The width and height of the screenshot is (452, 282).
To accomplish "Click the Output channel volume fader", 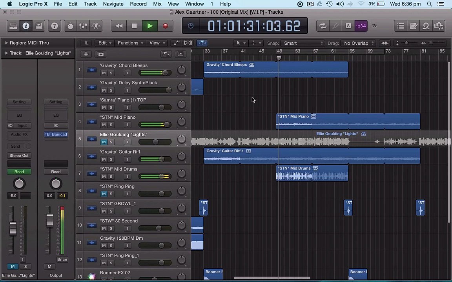I will click(x=49, y=220).
